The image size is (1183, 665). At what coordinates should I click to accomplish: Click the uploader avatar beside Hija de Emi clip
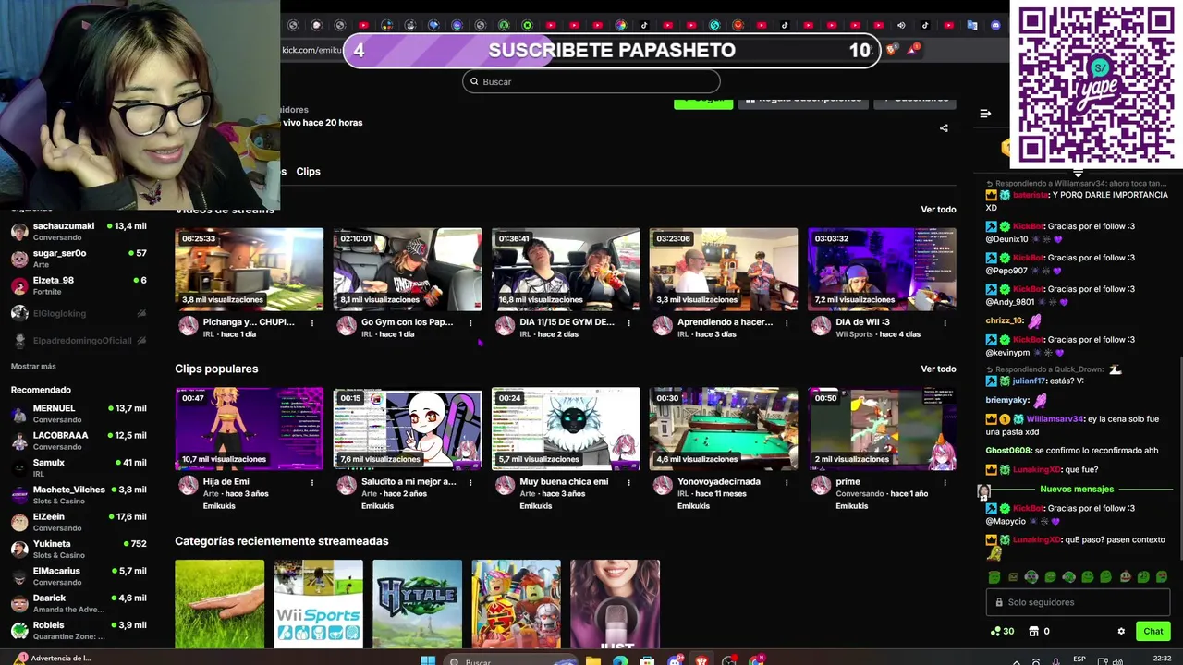point(189,485)
